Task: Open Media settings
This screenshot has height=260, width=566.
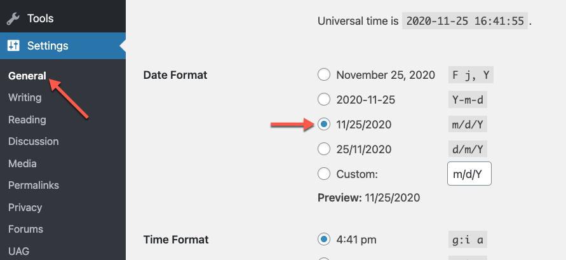Action: pyautogui.click(x=22, y=163)
